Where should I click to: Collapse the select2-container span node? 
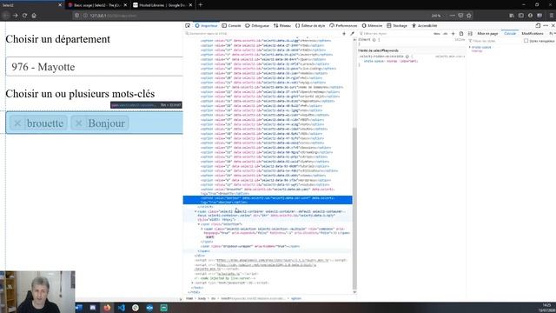(x=195, y=211)
